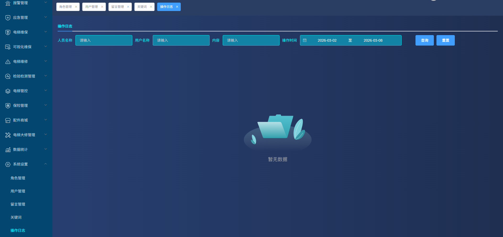Image resolution: width=503 pixels, height=237 pixels.
Task: Close the 关键词 tab
Action: tap(151, 7)
